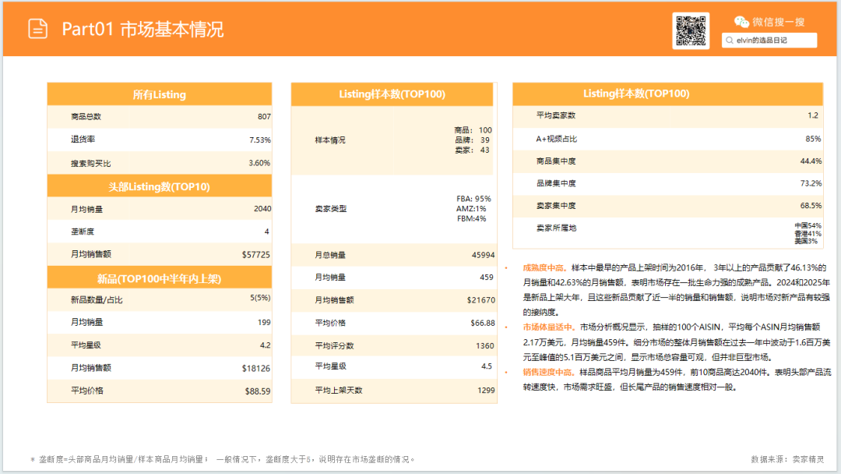Select the TOP100 月均销售额 value $21670
Screen dimensions: 841x474
[x=481, y=300]
